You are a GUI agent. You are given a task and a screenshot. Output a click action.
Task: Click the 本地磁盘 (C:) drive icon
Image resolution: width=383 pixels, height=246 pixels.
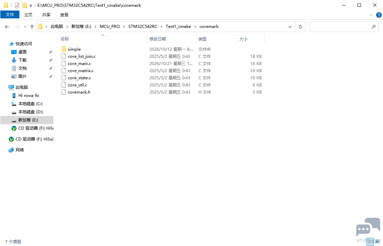(x=14, y=104)
